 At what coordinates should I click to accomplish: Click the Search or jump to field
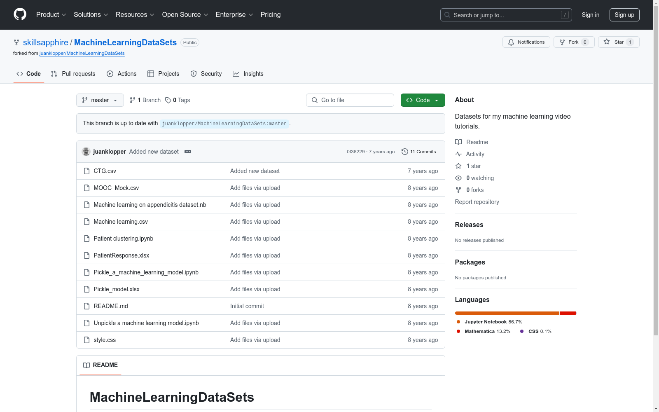coord(506,15)
